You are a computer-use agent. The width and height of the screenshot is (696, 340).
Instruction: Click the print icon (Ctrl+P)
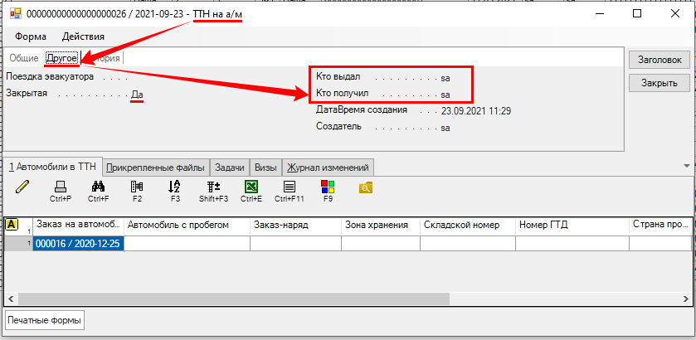coord(60,187)
